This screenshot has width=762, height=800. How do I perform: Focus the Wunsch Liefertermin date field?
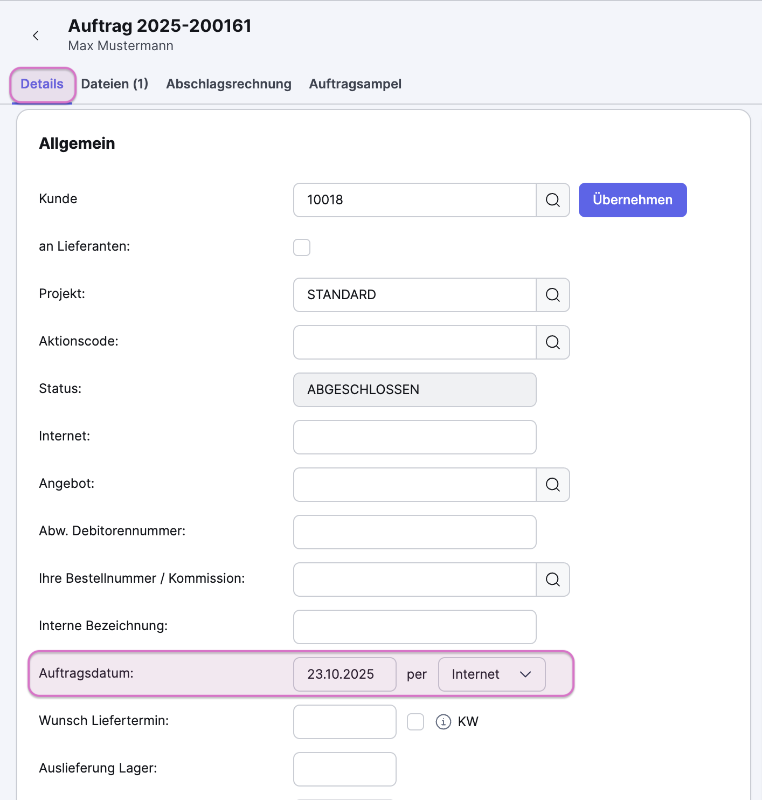click(x=344, y=722)
